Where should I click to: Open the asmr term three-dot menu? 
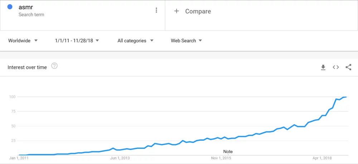coord(156,10)
